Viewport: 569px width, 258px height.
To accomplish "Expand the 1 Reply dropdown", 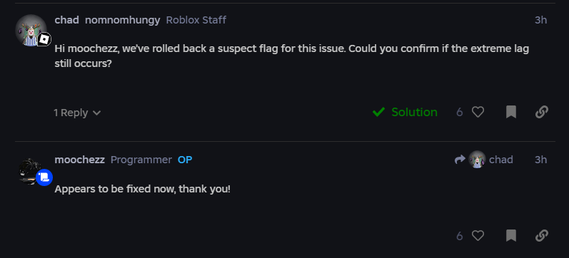I will pyautogui.click(x=77, y=113).
